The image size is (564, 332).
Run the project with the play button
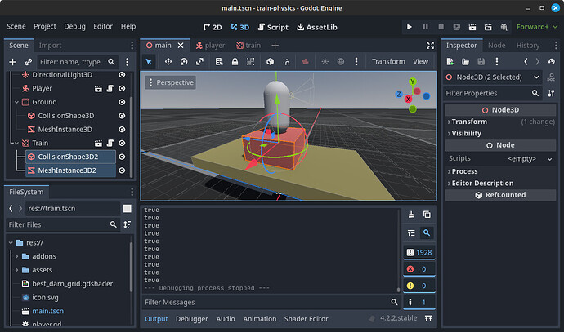pyautogui.click(x=410, y=27)
